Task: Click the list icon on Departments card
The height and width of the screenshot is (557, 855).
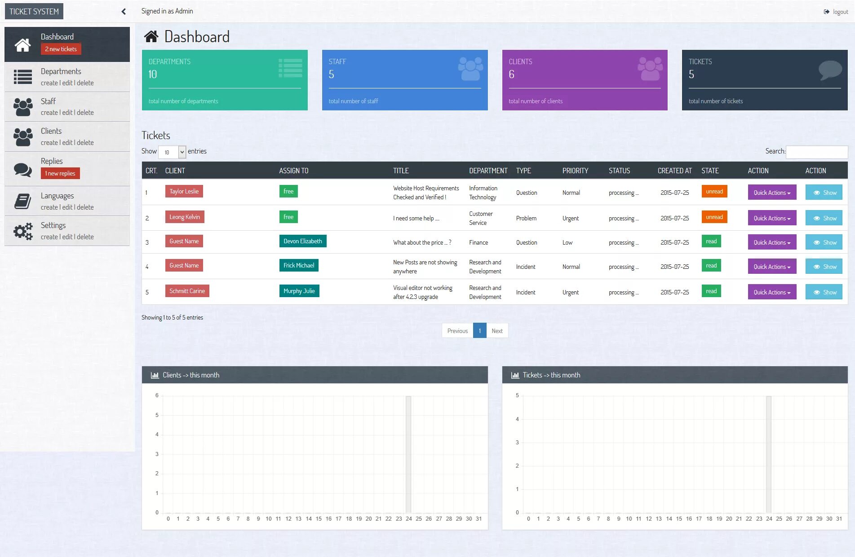Action: [x=290, y=68]
